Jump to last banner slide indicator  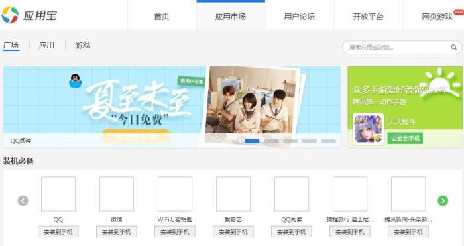coord(329,141)
